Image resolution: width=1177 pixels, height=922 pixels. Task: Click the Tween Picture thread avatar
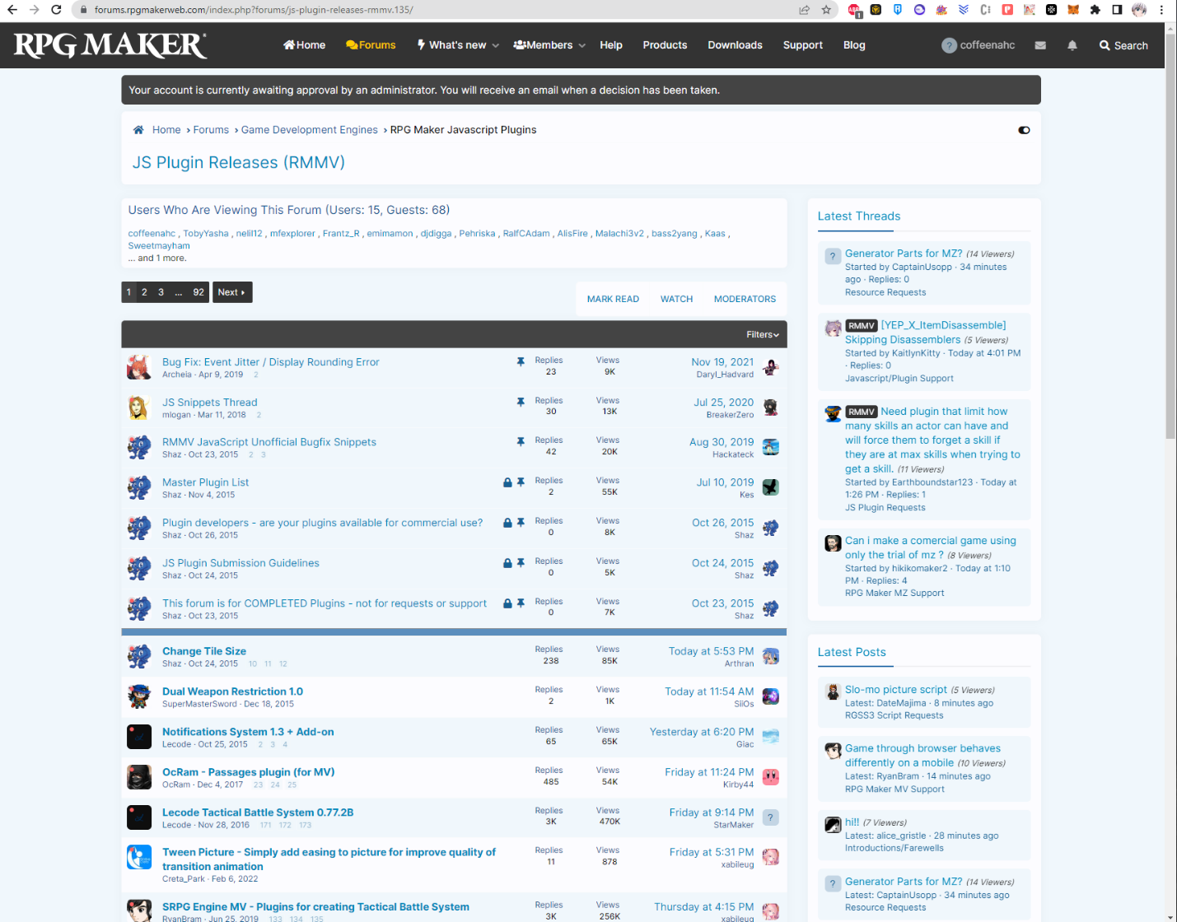tap(138, 857)
